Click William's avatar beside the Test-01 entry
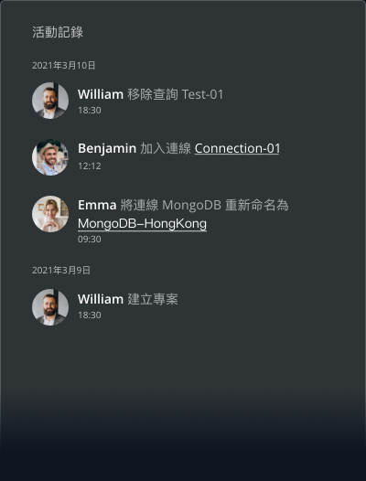This screenshot has width=366, height=481. (50, 101)
